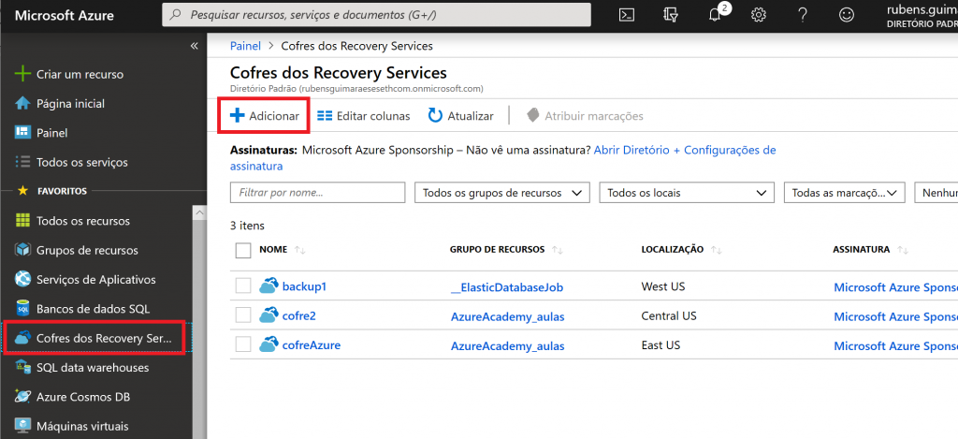Image resolution: width=958 pixels, height=439 pixels.
Task: Check the select-all checkbox in header
Action: click(243, 250)
